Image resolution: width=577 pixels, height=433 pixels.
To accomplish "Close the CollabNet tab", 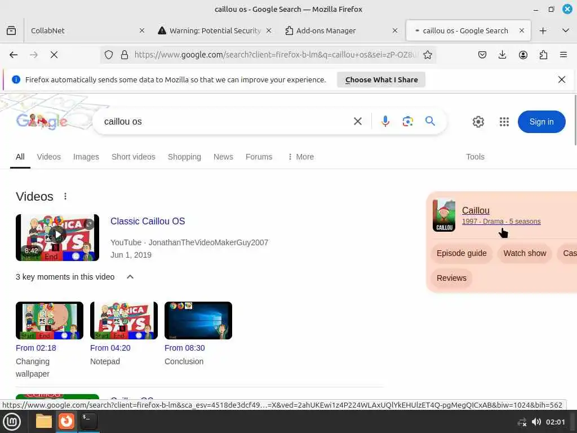I will (142, 30).
